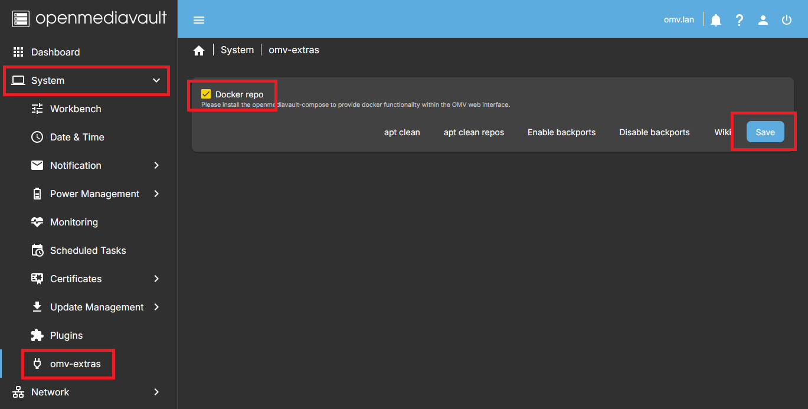
Task: Expand the Notification submenu
Action: 156,165
